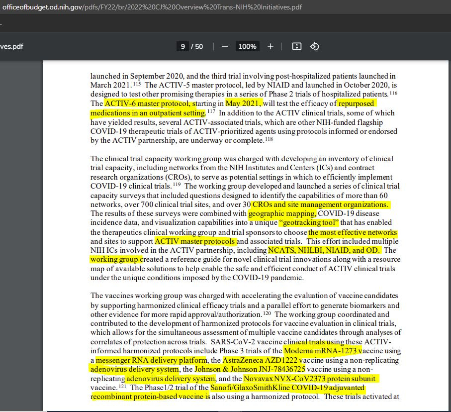Click highlighted 'Moderna mRNA-1273' text
This screenshot has width=451, height=412.
[x=320, y=351]
